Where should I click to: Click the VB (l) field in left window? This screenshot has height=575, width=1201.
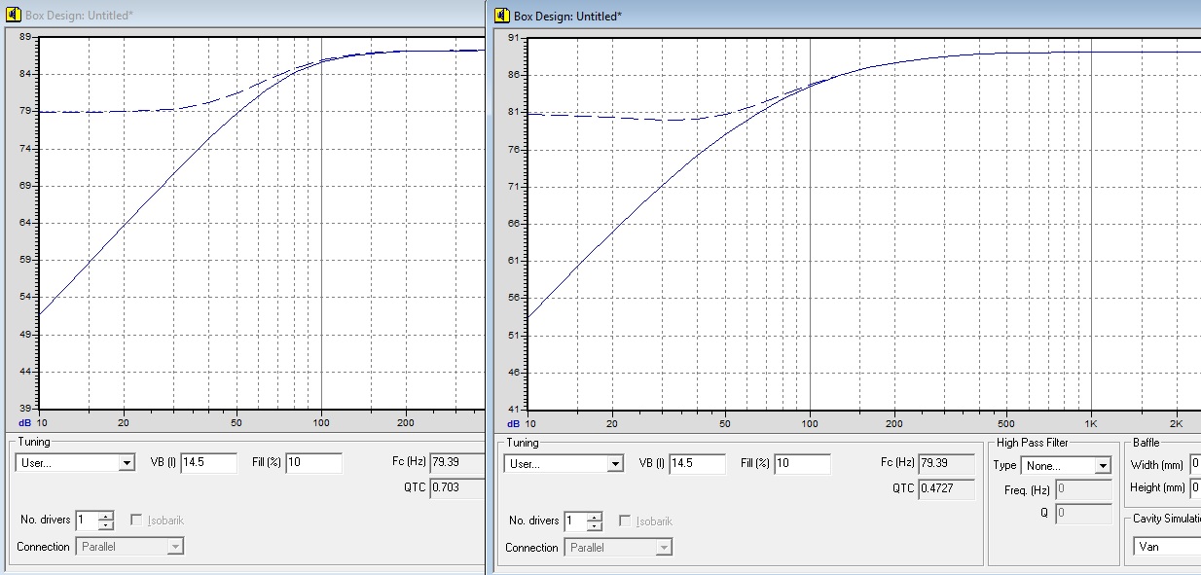[208, 463]
